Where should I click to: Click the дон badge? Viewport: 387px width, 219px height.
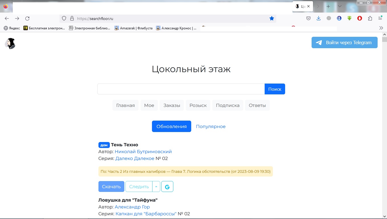(104, 145)
